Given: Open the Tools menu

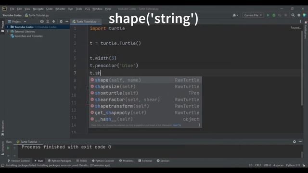Looking at the screenshot, I should tap(79, 9).
